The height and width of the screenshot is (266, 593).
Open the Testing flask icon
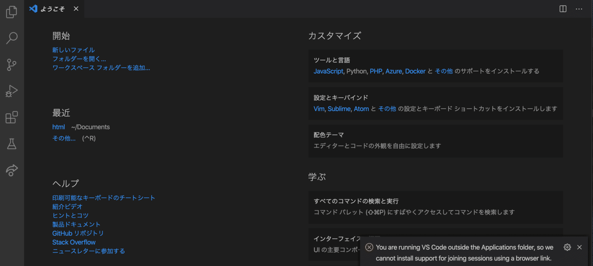pos(12,144)
